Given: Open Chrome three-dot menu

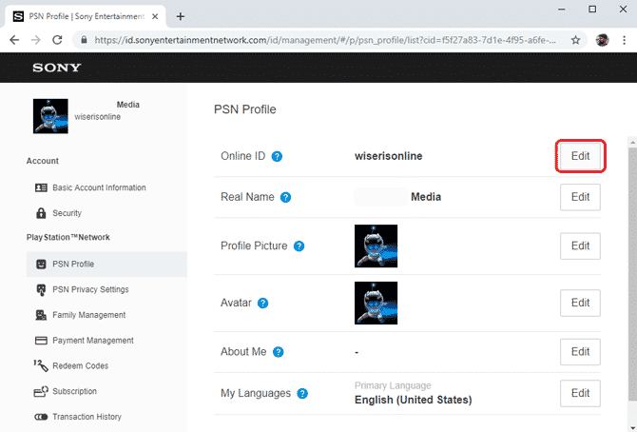Looking at the screenshot, I should (624, 40).
